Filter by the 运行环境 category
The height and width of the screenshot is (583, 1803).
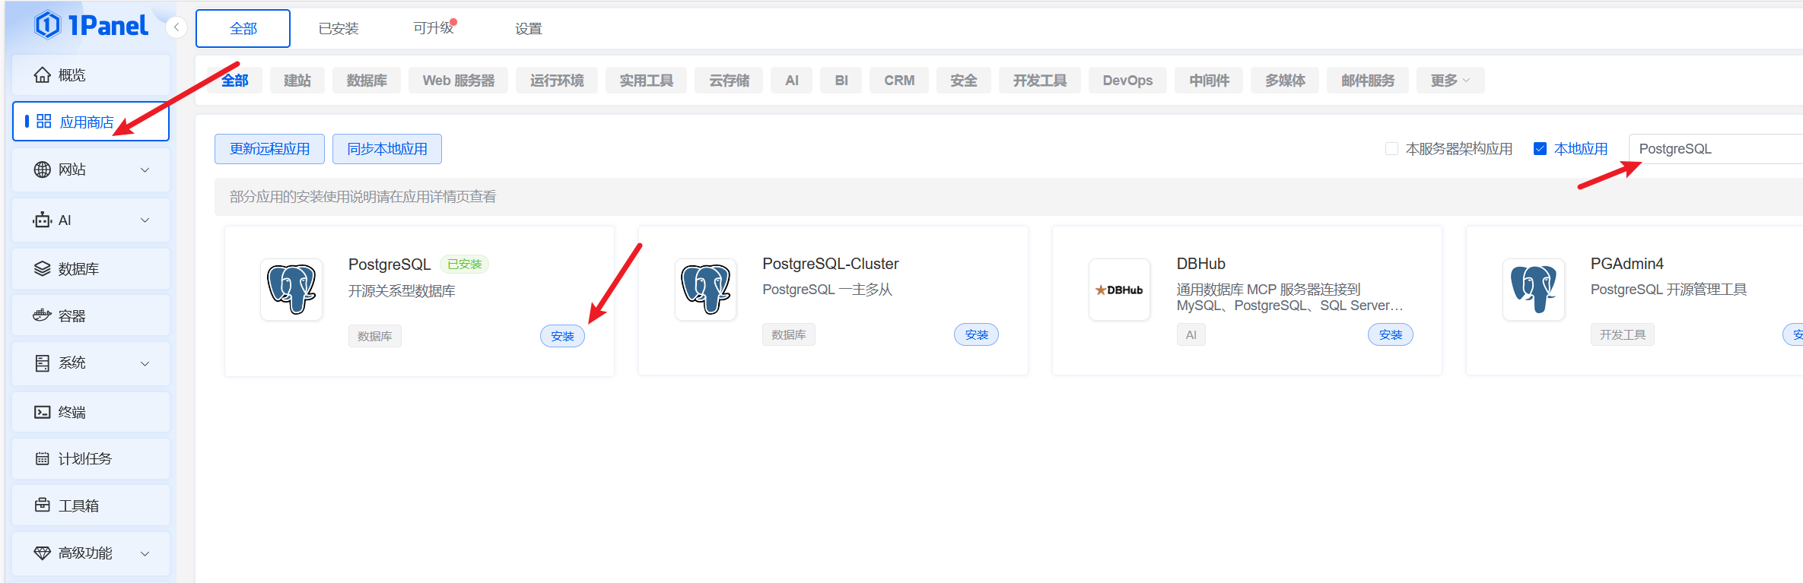tap(557, 81)
